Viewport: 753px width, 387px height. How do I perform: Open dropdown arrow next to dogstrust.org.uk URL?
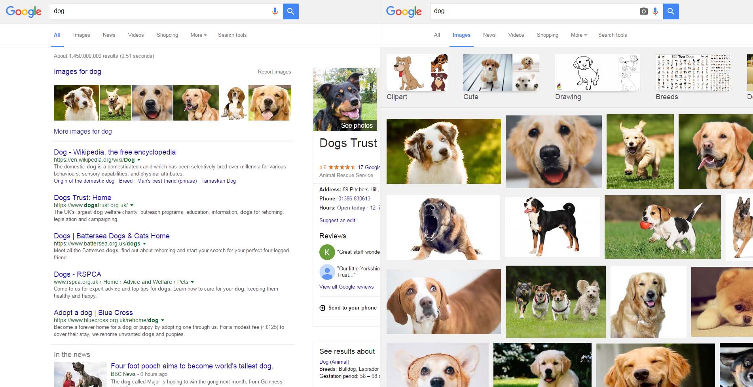(132, 206)
